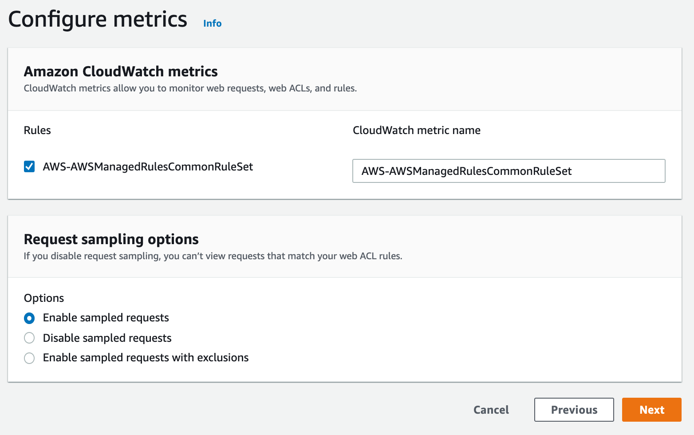Click the CloudWatch metric name column header
Viewport: 694px width, 435px height.
coord(416,130)
